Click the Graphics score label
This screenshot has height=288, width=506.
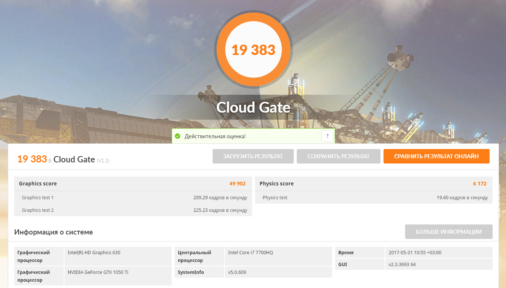tap(38, 184)
